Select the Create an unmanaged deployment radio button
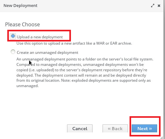 tap(13, 52)
